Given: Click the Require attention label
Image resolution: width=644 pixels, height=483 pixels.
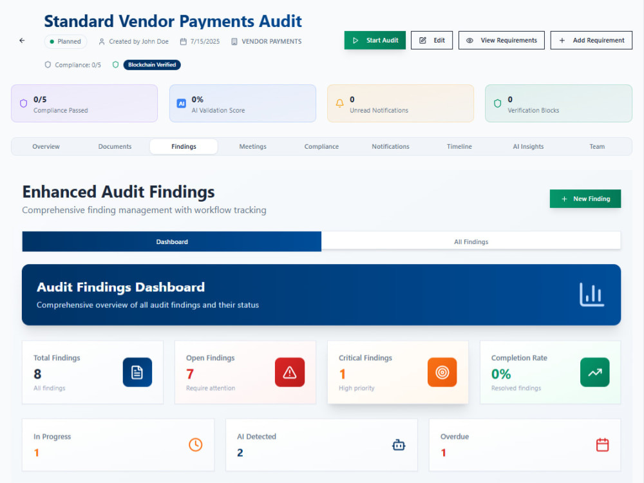Looking at the screenshot, I should click(x=211, y=388).
